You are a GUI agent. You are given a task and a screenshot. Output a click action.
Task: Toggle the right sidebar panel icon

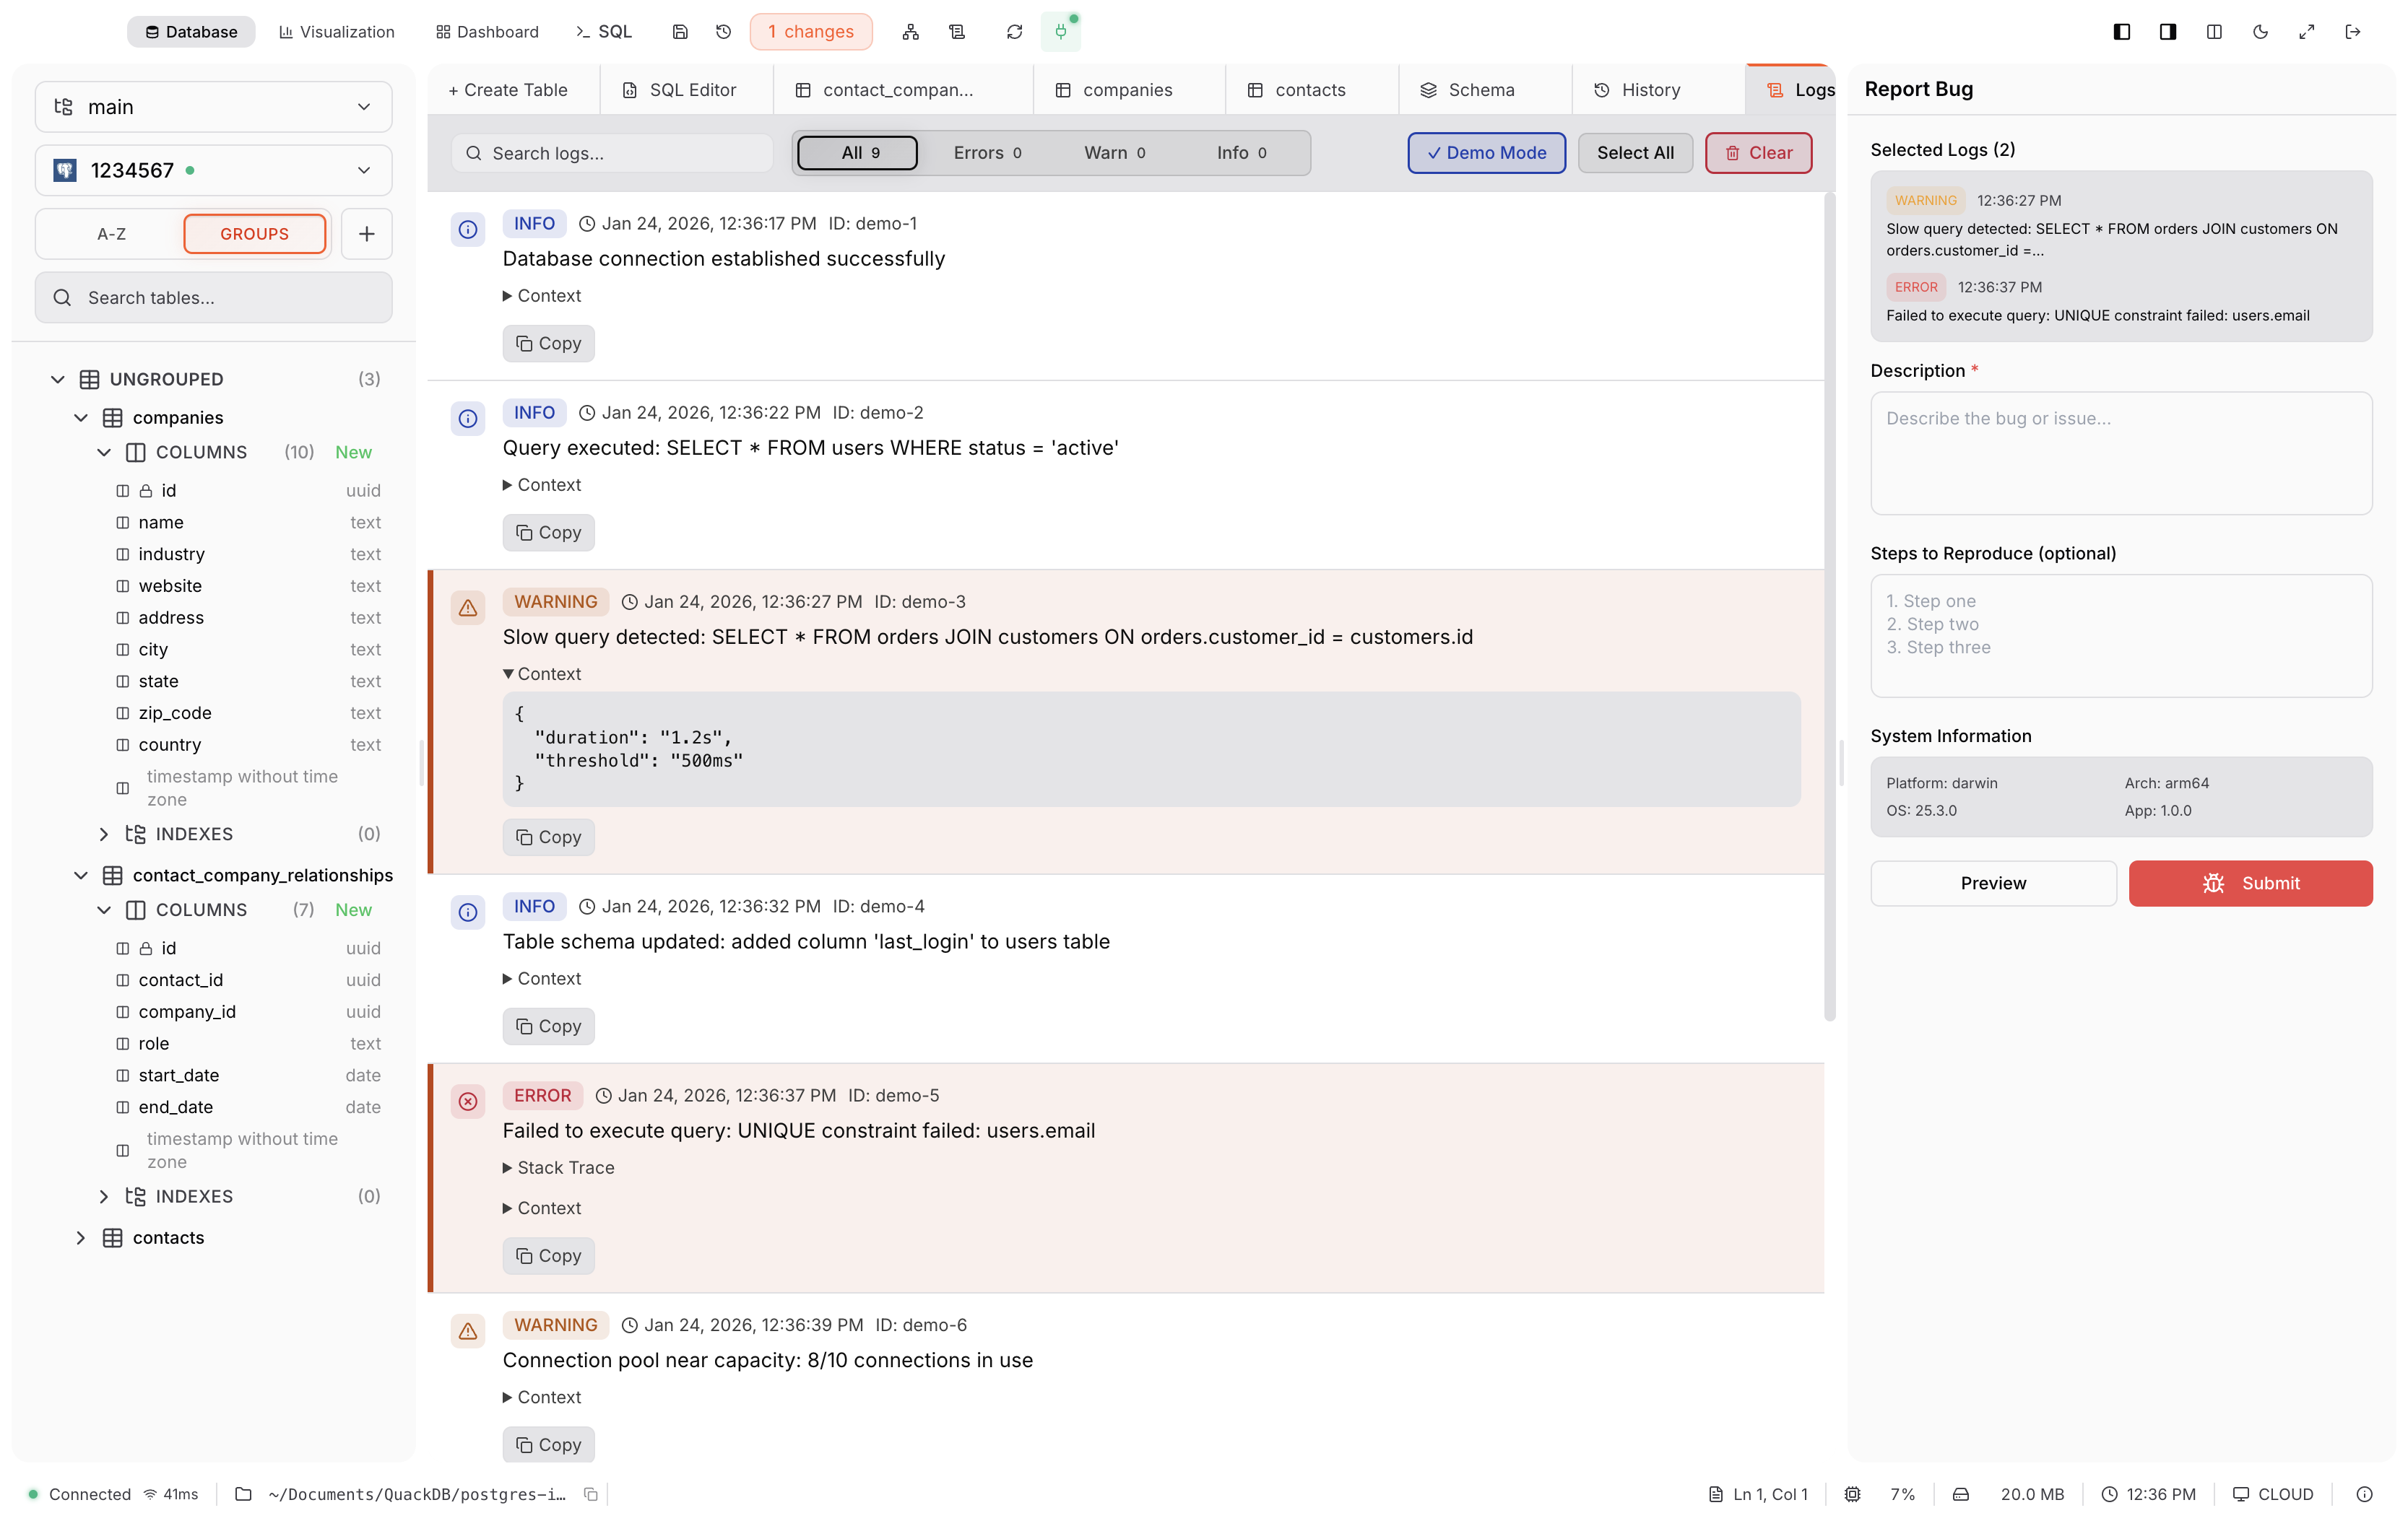coord(2168,32)
